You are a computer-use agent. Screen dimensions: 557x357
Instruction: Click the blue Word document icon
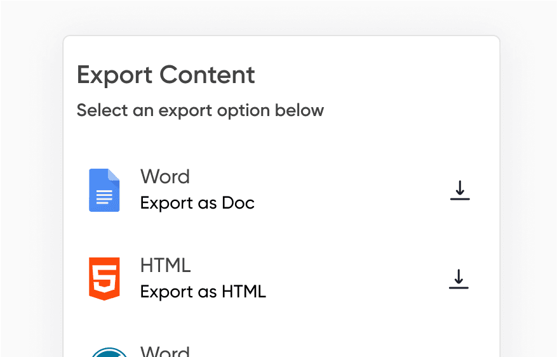coord(104,190)
